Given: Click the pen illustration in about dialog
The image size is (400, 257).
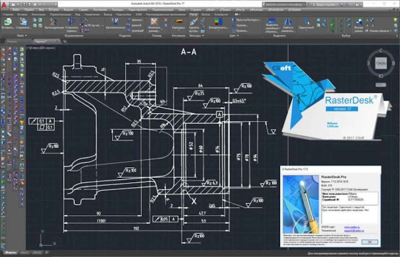Looking at the screenshot, I should 301,204.
